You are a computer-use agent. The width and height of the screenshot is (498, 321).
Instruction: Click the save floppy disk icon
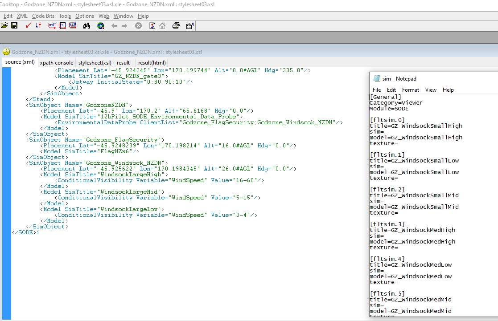click(x=14, y=26)
